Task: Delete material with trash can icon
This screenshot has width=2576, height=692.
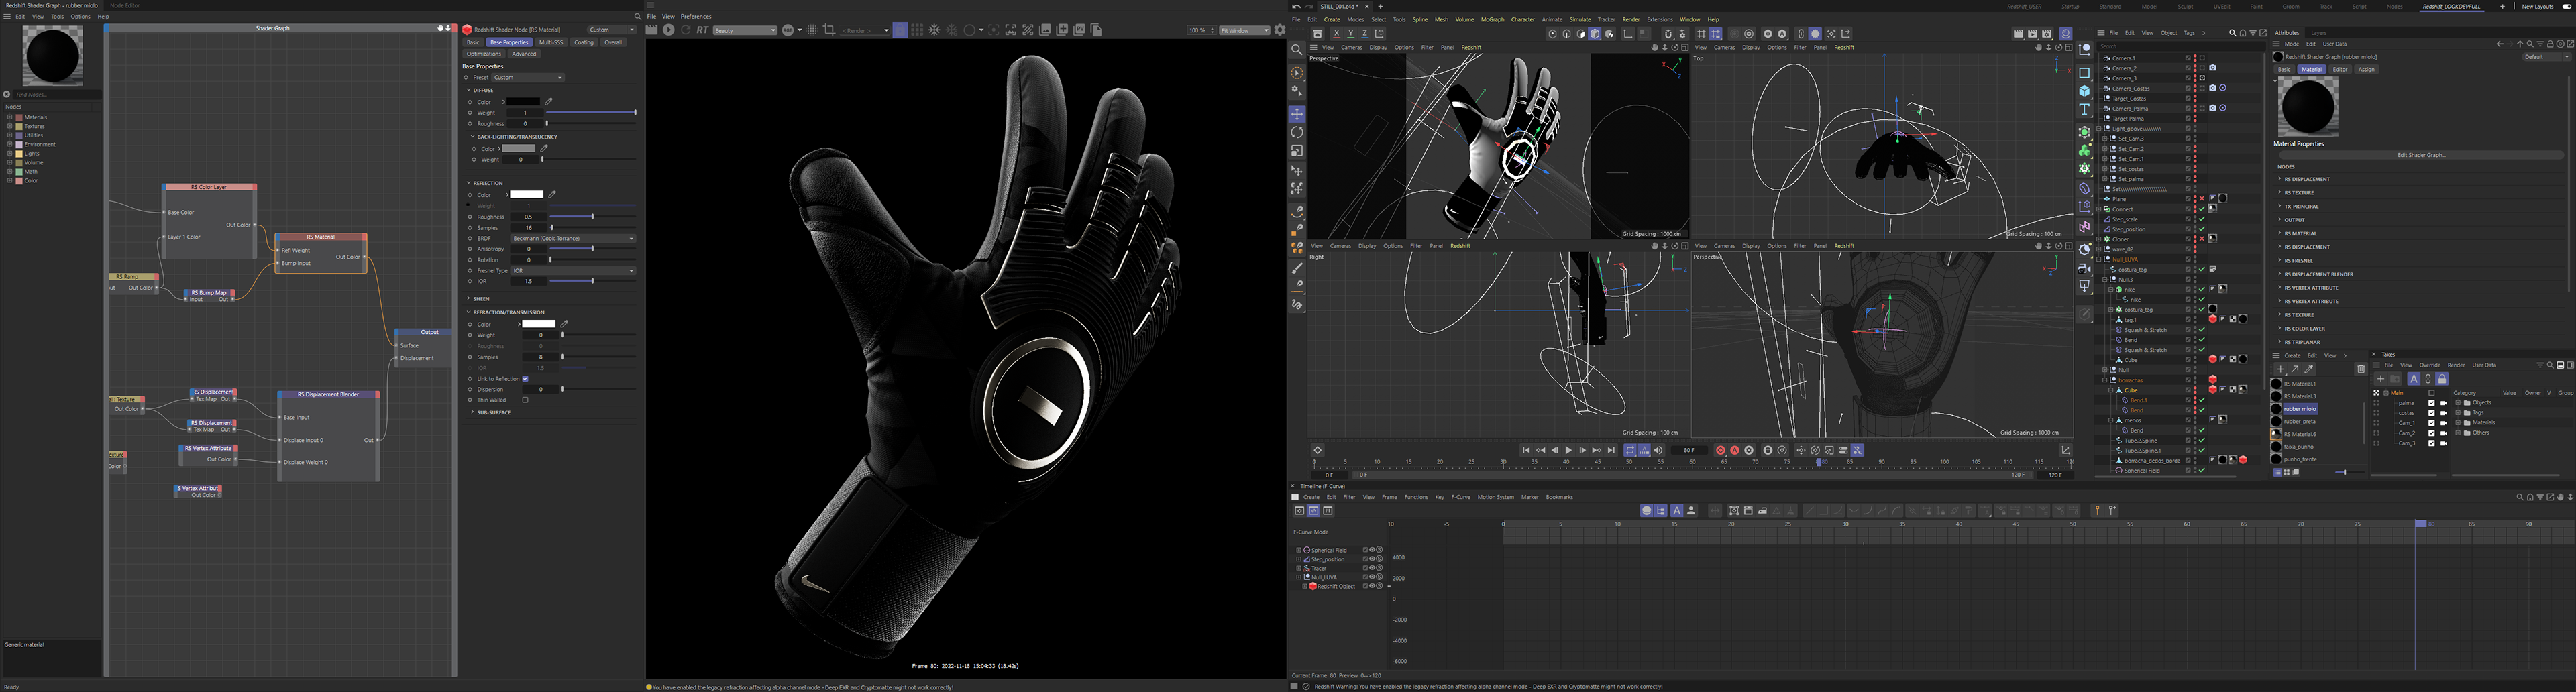Action: coord(2361,369)
